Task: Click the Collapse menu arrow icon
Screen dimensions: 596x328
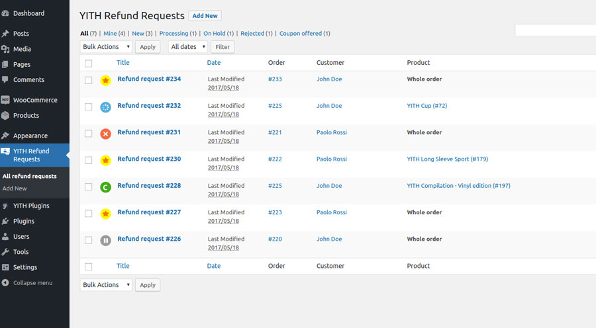Action: click(6, 283)
